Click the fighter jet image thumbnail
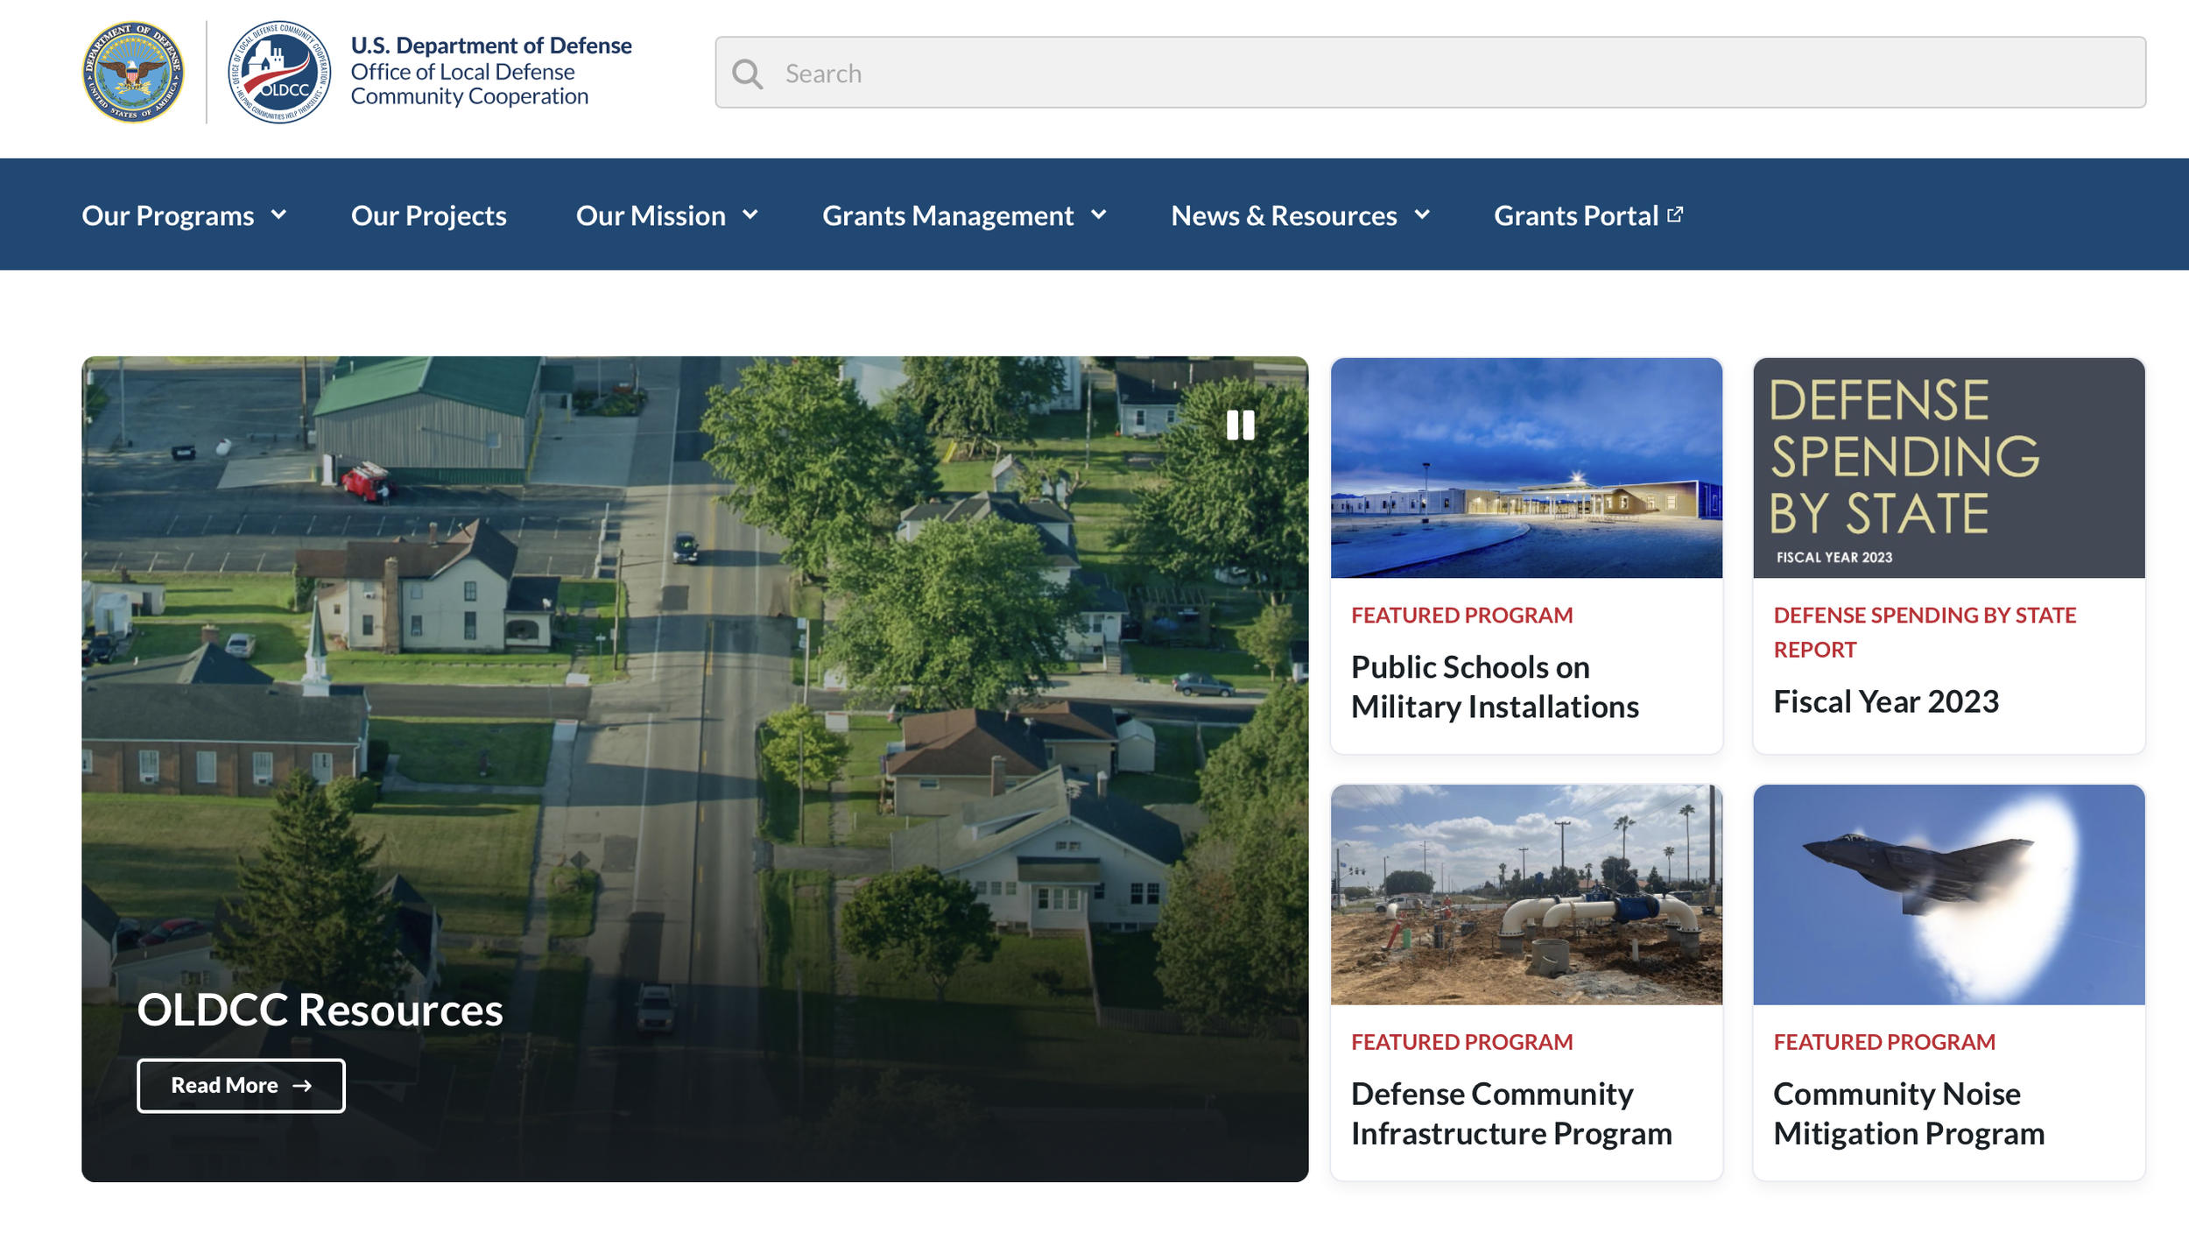Image resolution: width=2189 pixels, height=1239 pixels. tap(1948, 894)
